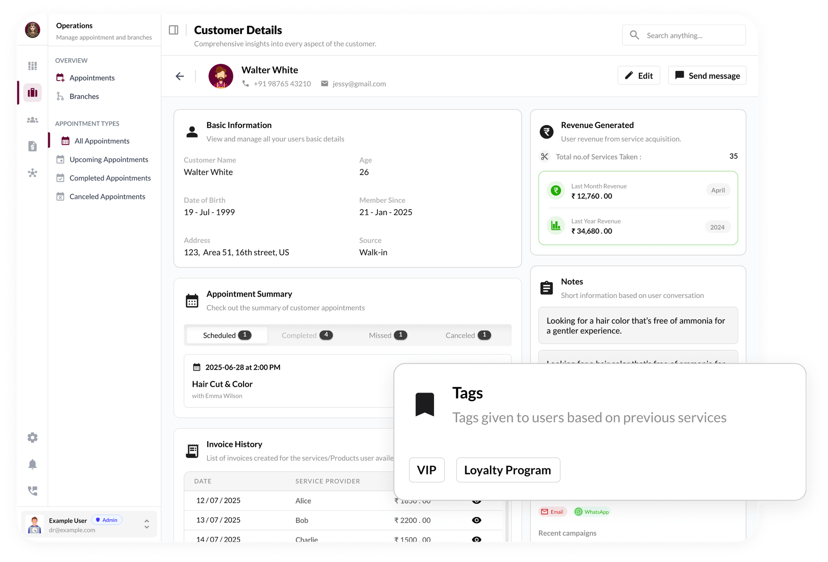Open the dashboard grid icon in sidebar
This screenshot has width=828, height=562.
pyautogui.click(x=32, y=66)
